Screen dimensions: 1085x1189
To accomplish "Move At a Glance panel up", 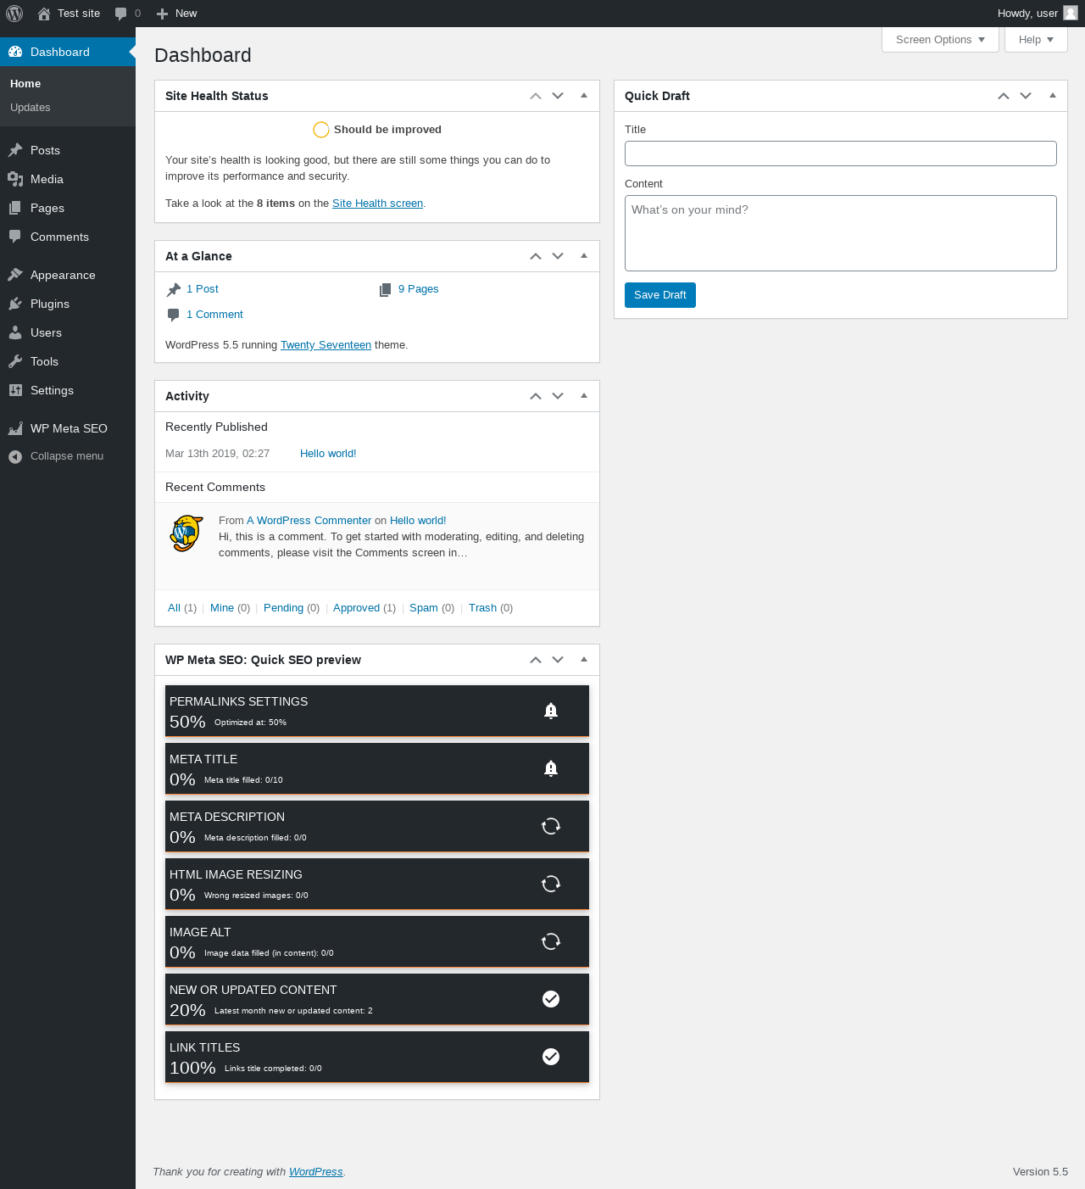I will 536,256.
